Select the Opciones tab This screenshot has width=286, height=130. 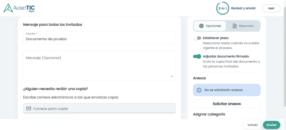click(210, 26)
